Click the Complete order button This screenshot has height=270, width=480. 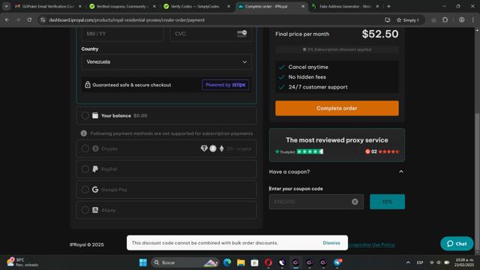(x=337, y=108)
